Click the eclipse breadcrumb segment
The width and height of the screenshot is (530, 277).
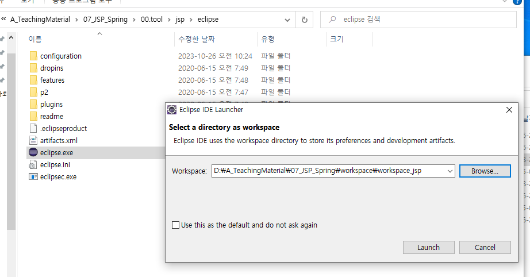click(x=208, y=20)
